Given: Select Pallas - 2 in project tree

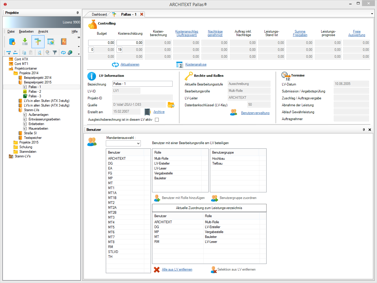Looking at the screenshot, I should coord(35,92).
